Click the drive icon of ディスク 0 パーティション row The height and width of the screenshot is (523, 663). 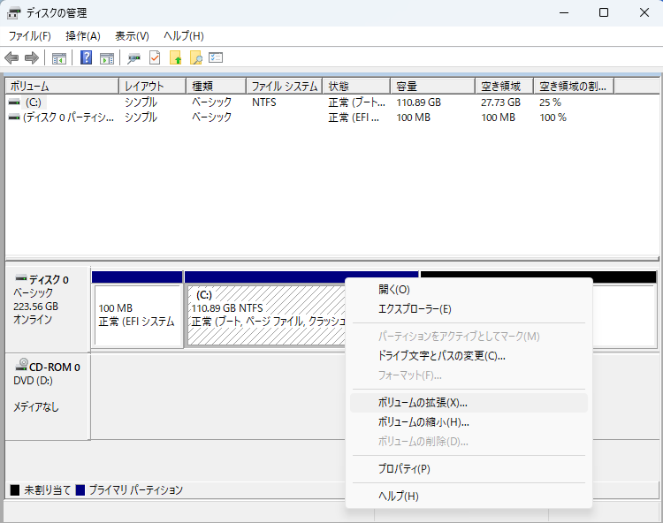(15, 117)
